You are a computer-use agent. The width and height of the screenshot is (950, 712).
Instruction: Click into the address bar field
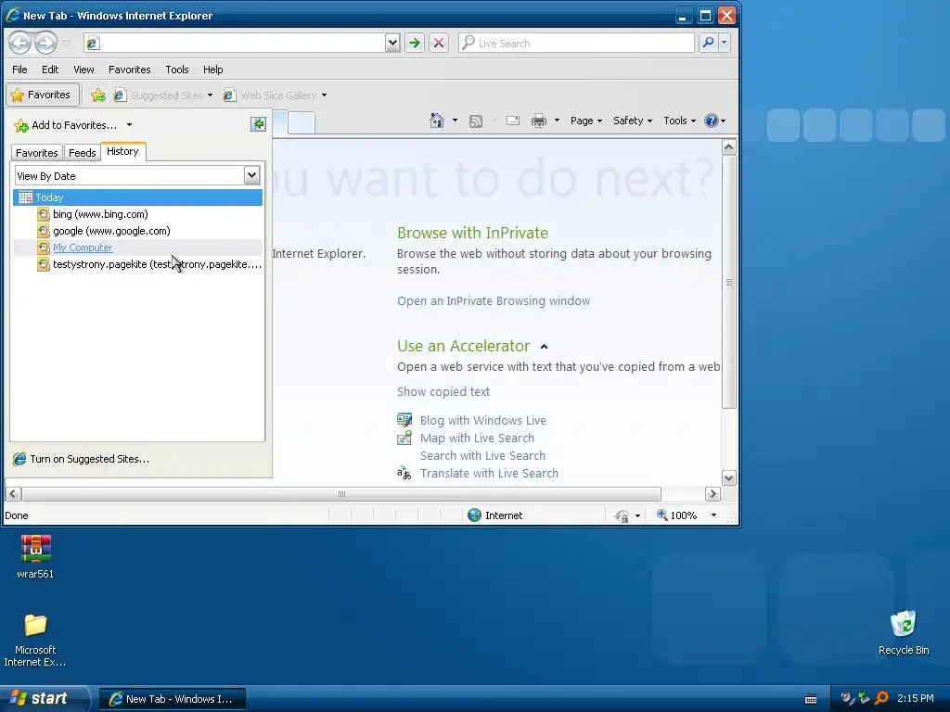coord(235,43)
